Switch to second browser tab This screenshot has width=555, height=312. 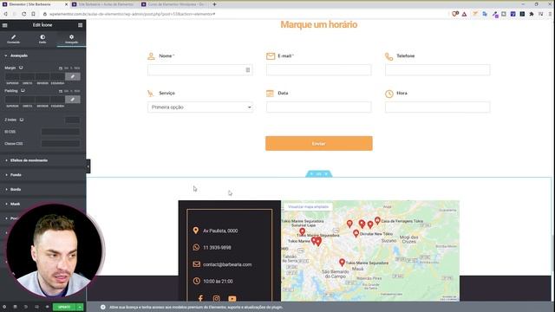[x=105, y=4]
